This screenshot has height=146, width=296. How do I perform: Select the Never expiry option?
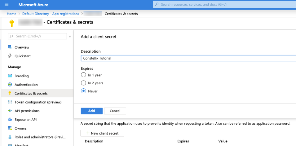click(83, 91)
